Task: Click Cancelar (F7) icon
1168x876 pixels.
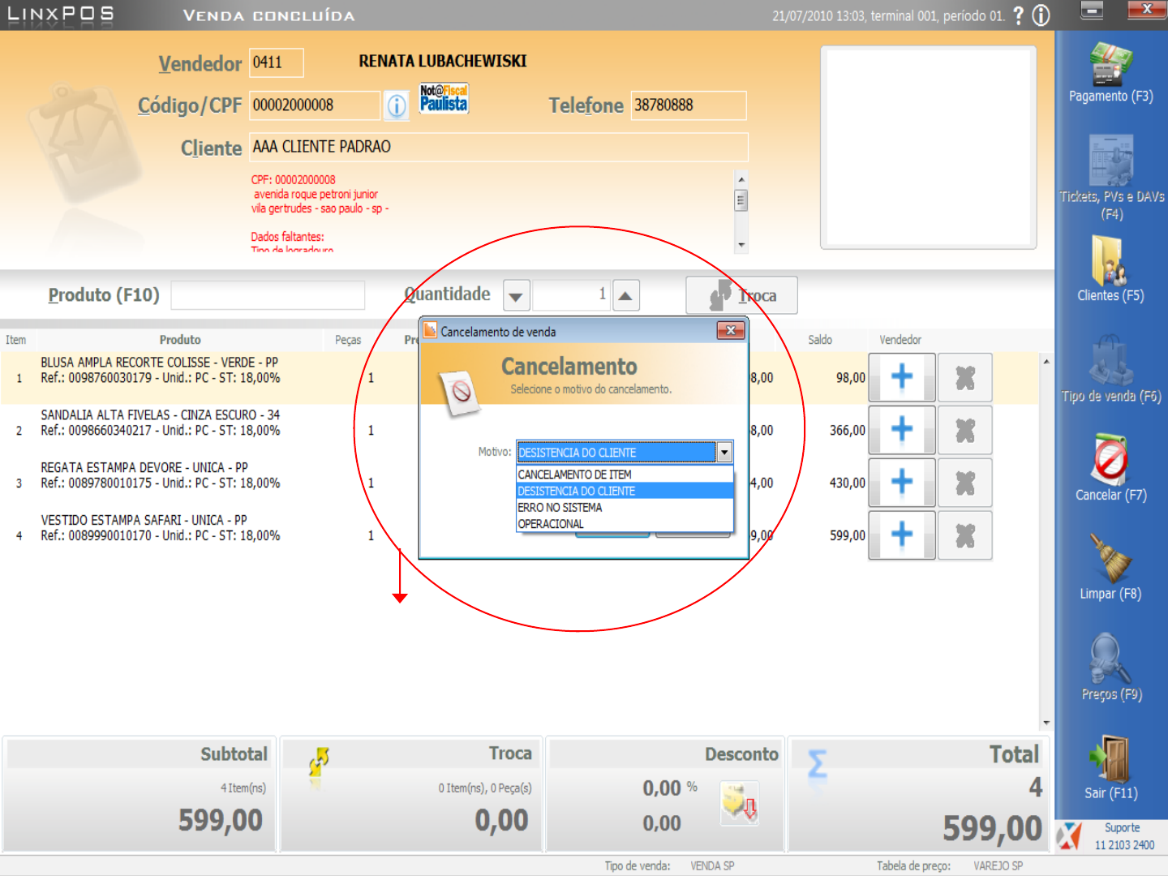Action: coord(1110,461)
